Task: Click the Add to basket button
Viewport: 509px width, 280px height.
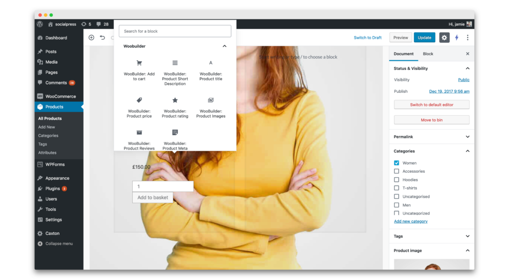Action: [153, 198]
